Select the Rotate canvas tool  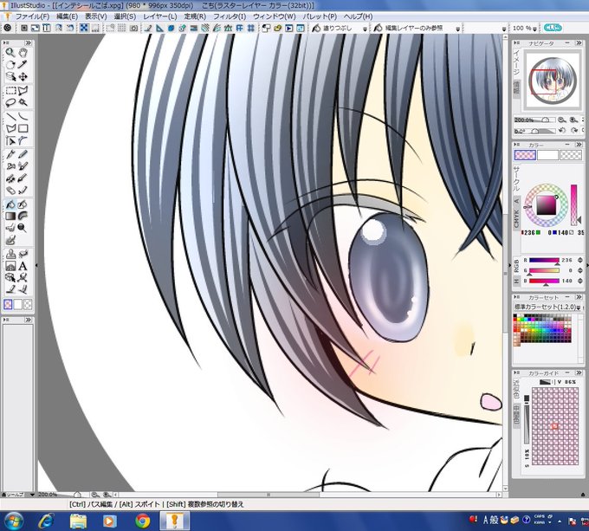pos(10,65)
